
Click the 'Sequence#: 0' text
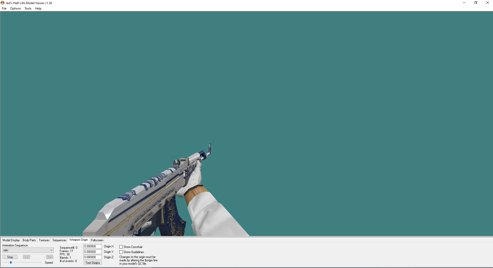[x=68, y=248]
